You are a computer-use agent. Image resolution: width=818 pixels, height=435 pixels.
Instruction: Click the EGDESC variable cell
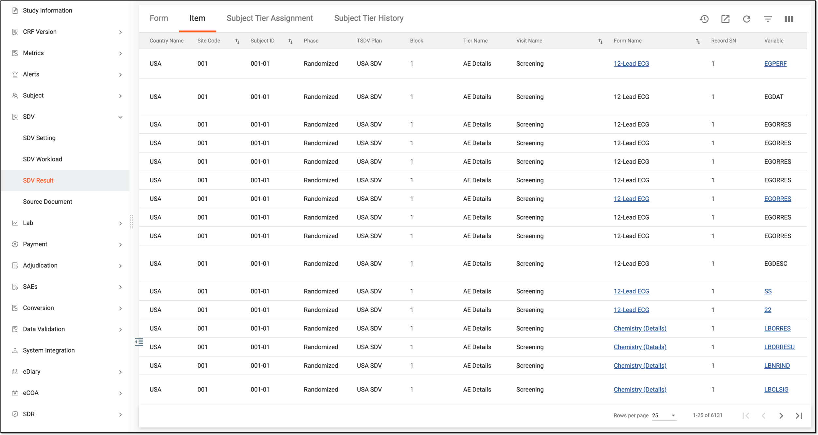pyautogui.click(x=776, y=264)
